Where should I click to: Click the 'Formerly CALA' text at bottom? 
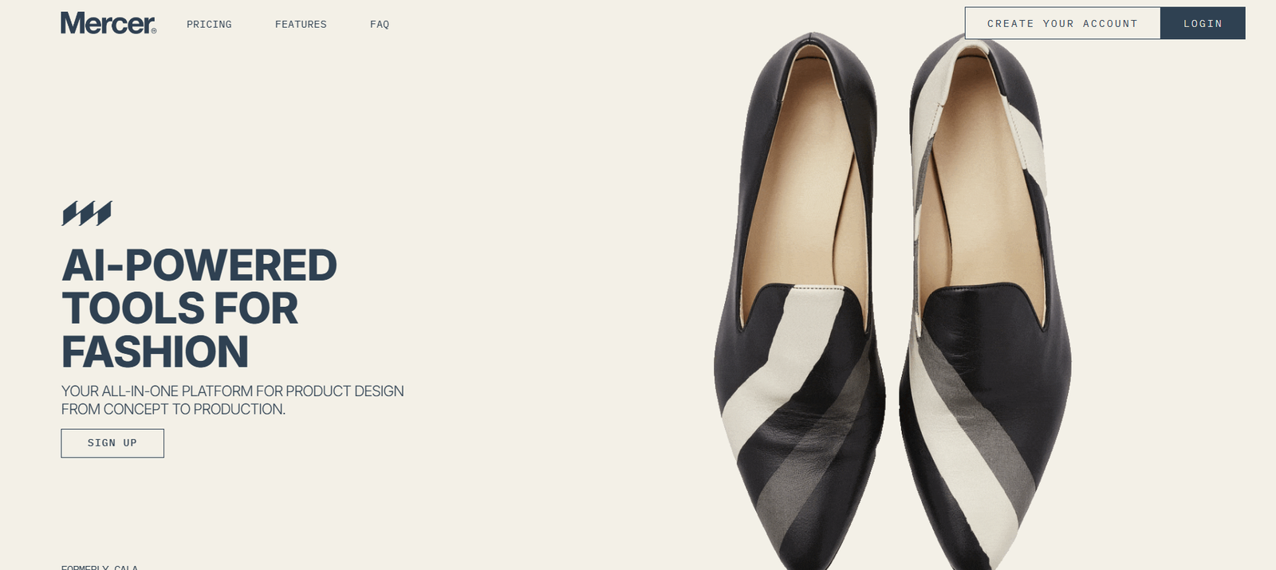click(x=100, y=567)
